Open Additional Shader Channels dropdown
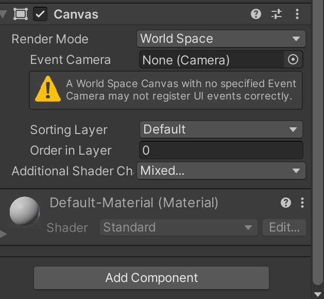 221,171
